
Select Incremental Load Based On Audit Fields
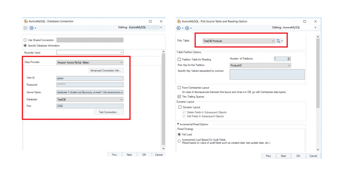click(x=179, y=141)
